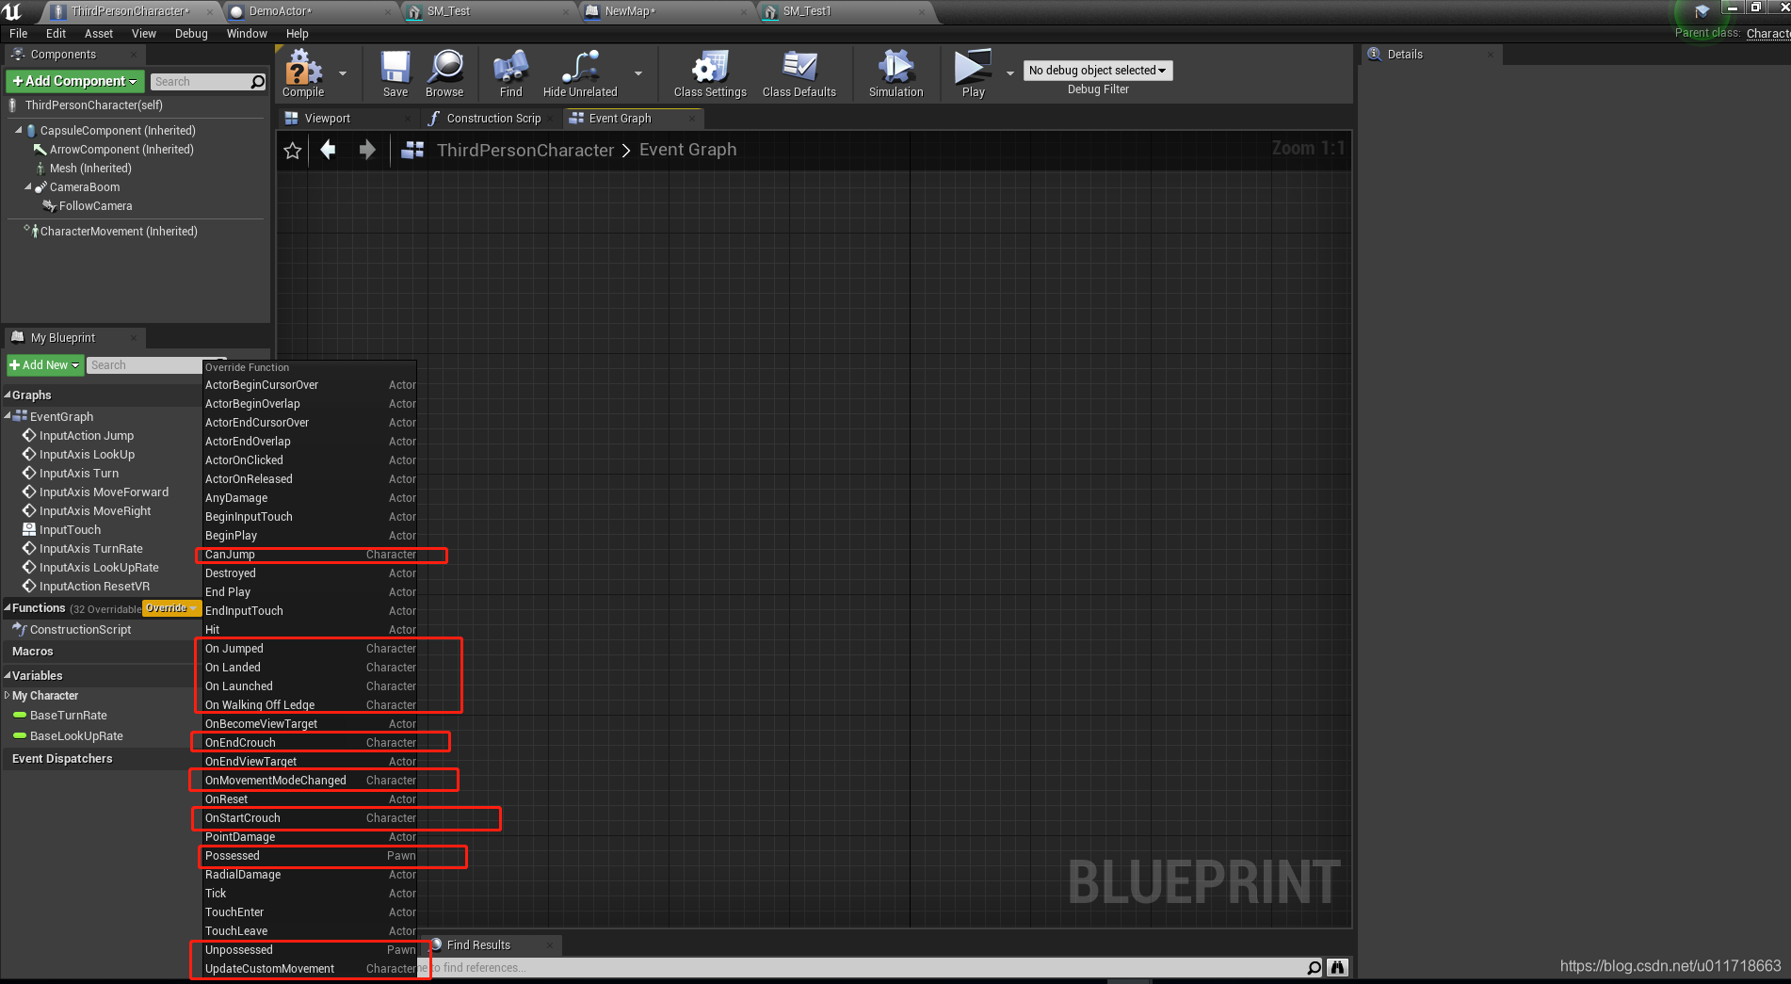Image resolution: width=1791 pixels, height=984 pixels.
Task: Click the Find Results search magnifier icon
Action: point(1315,967)
